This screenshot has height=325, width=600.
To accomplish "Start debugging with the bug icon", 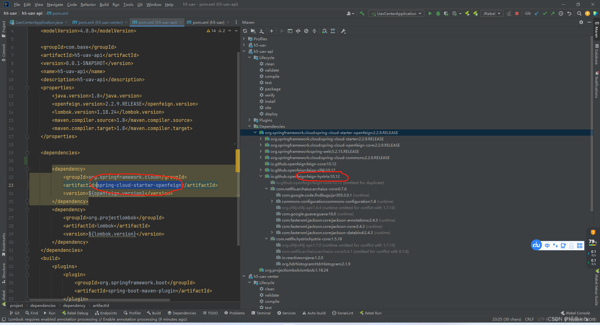I will pos(438,13).
